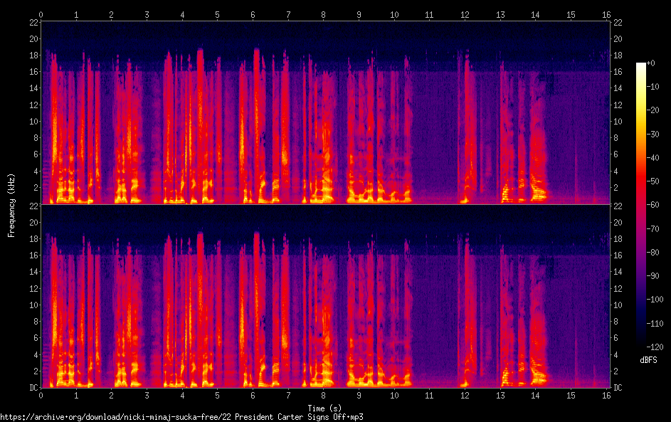Click the archive.org URL at the bottom
This screenshot has width=671, height=422.
186,417
